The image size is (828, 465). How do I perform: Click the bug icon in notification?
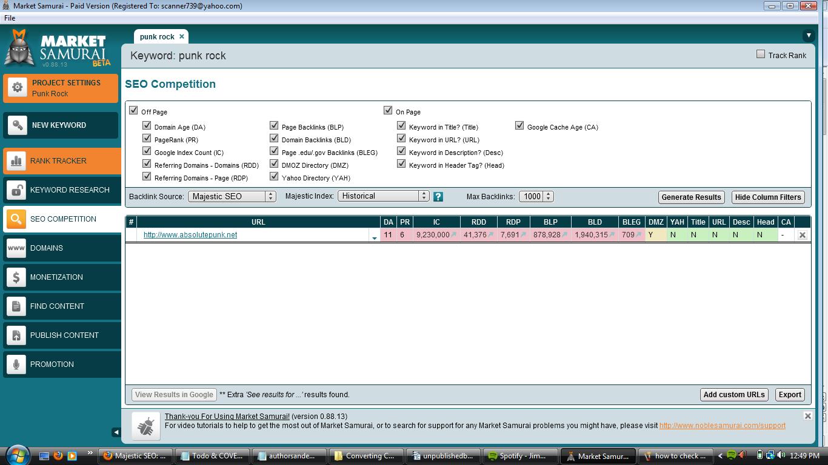[145, 426]
